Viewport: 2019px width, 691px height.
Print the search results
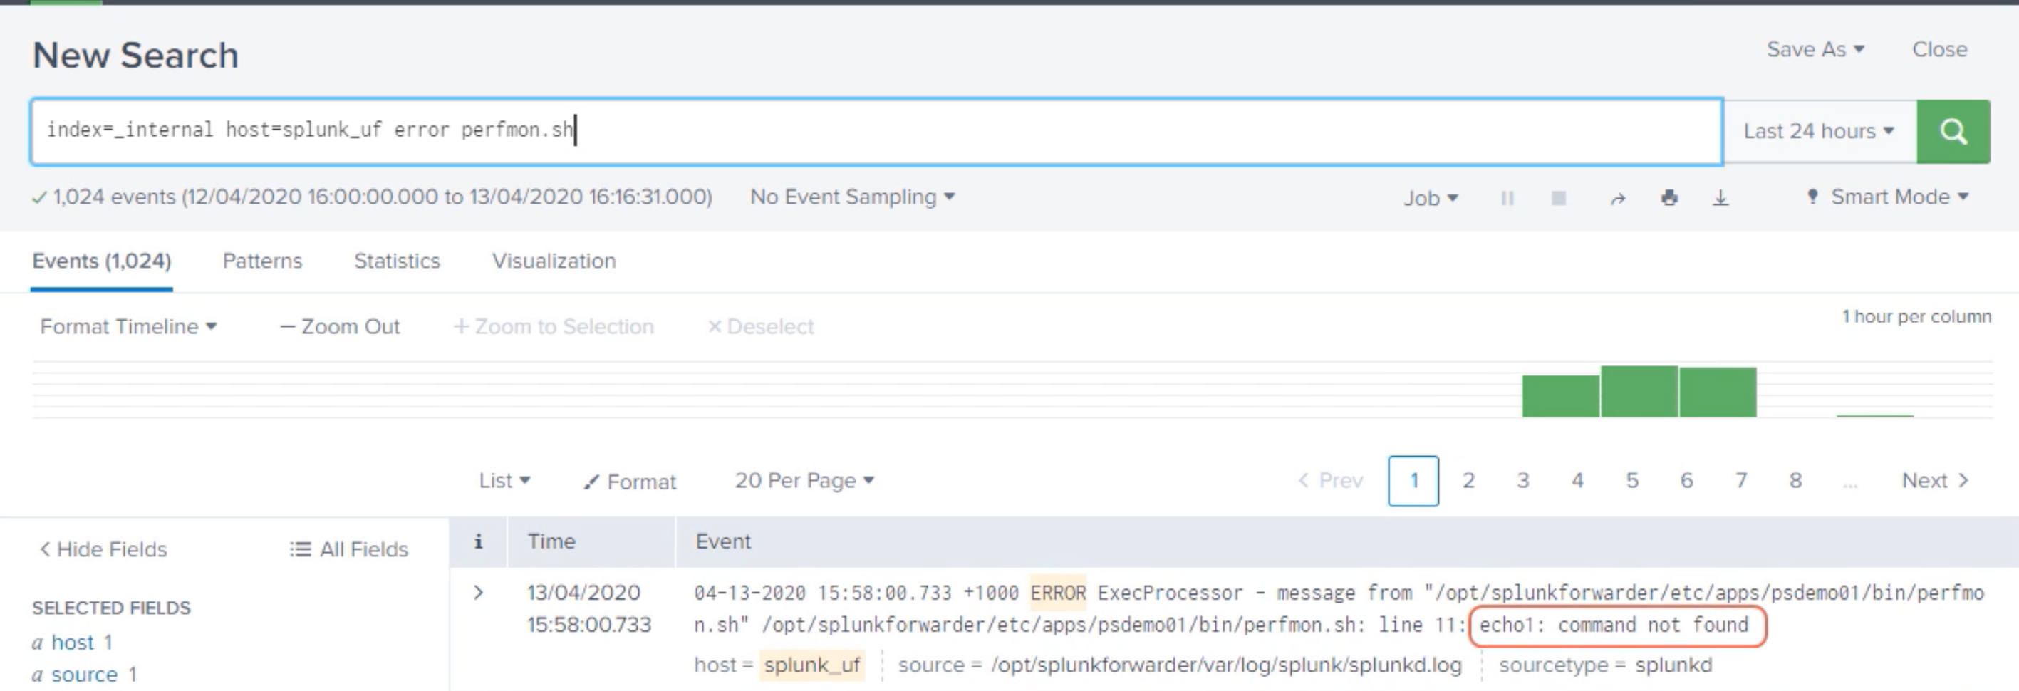[1669, 198]
